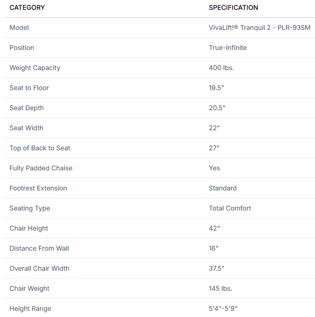Click the True-Infinite position value
315x317 pixels.
(x=228, y=48)
